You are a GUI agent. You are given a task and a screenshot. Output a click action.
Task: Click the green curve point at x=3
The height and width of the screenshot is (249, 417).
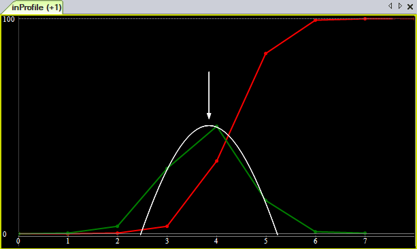167,169
